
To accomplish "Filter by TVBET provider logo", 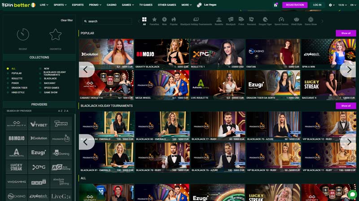I will click(39, 124).
